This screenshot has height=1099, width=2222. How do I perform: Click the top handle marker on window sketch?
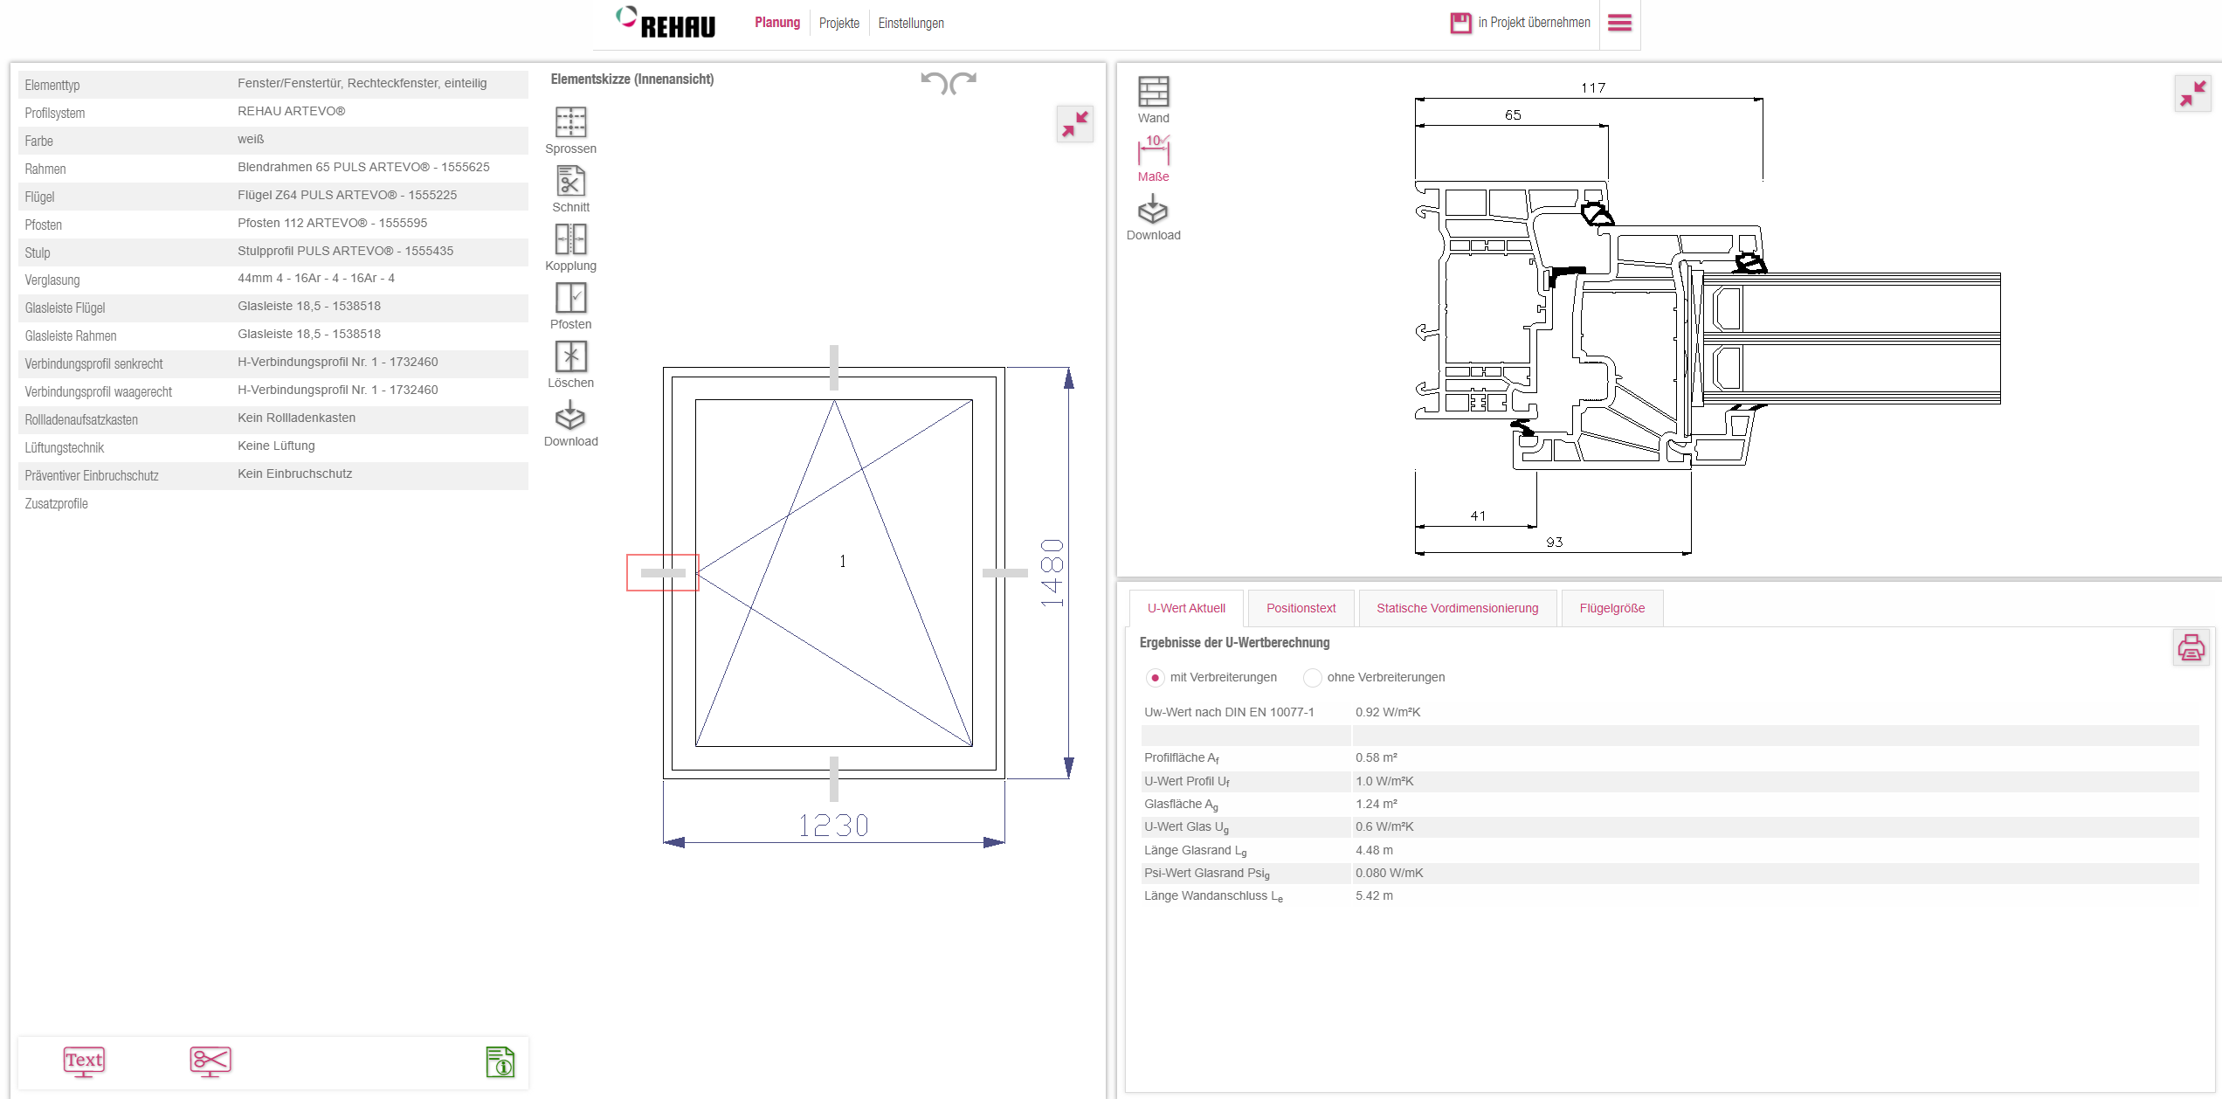tap(834, 368)
